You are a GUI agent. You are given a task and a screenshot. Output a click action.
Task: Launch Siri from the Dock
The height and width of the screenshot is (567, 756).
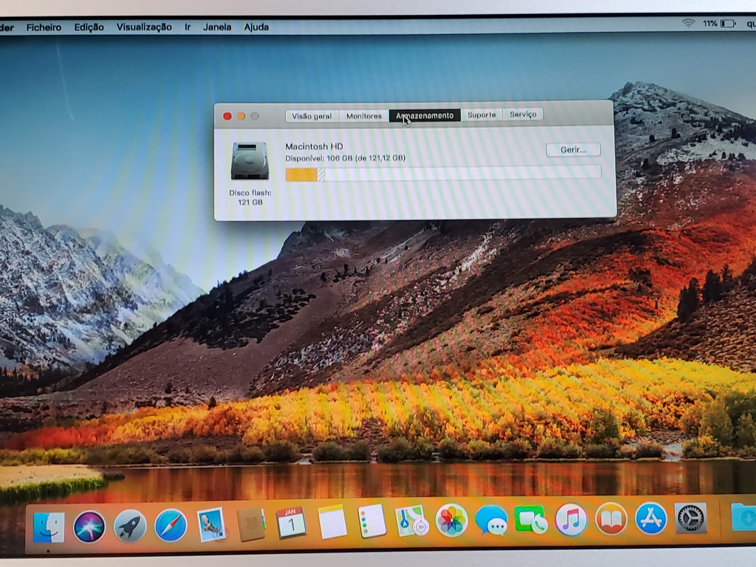pyautogui.click(x=89, y=527)
